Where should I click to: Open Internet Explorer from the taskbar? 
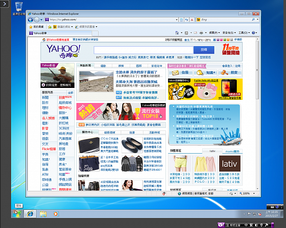coord(30,214)
